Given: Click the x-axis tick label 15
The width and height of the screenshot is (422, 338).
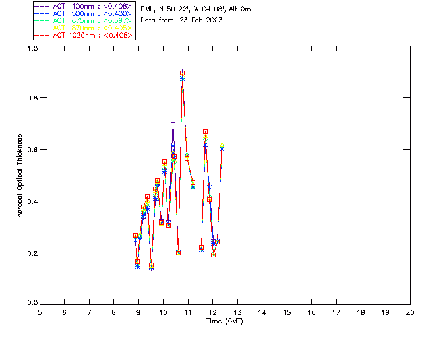Looking at the screenshot, I should pyautogui.click(x=287, y=312).
